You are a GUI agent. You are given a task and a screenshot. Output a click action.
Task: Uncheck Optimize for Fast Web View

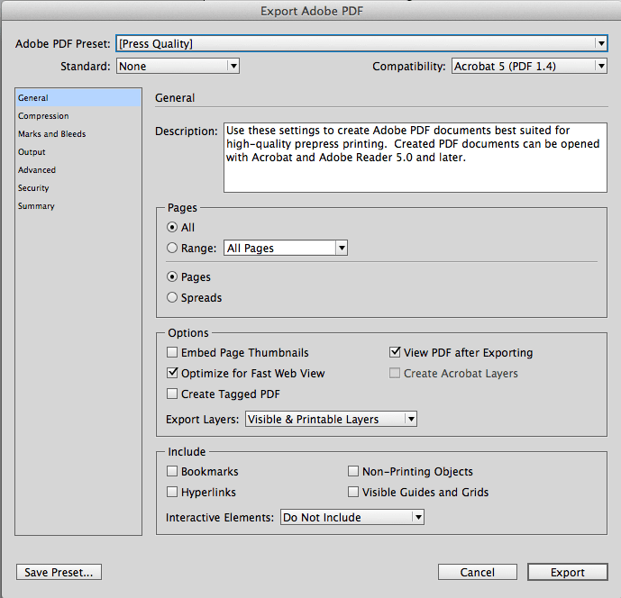[172, 373]
